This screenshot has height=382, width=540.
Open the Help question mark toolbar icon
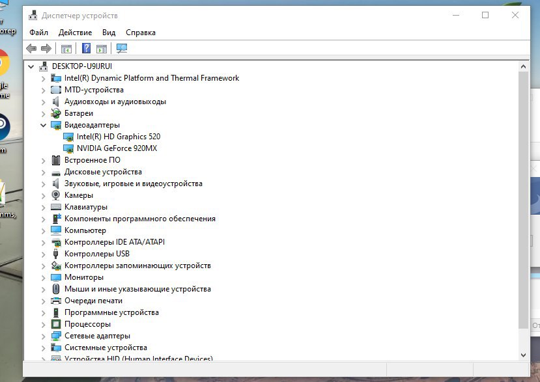86,48
